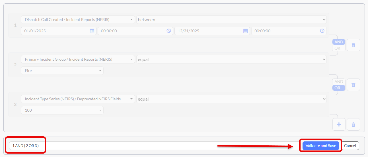Click the end time clock icon
368x157 pixels.
(x=322, y=31)
